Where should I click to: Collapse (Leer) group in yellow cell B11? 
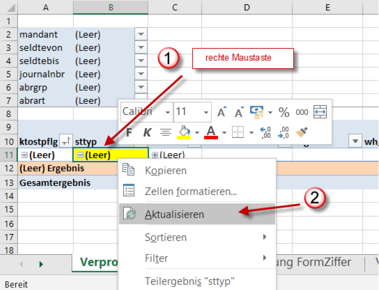(80, 155)
